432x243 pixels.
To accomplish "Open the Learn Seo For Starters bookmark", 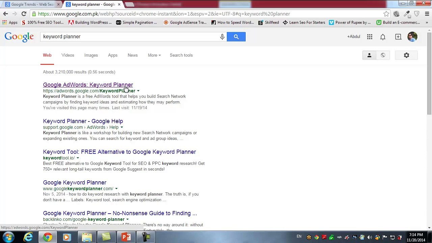I will (304, 23).
